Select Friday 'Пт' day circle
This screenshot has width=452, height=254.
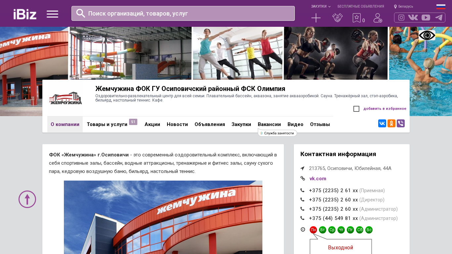click(350, 230)
